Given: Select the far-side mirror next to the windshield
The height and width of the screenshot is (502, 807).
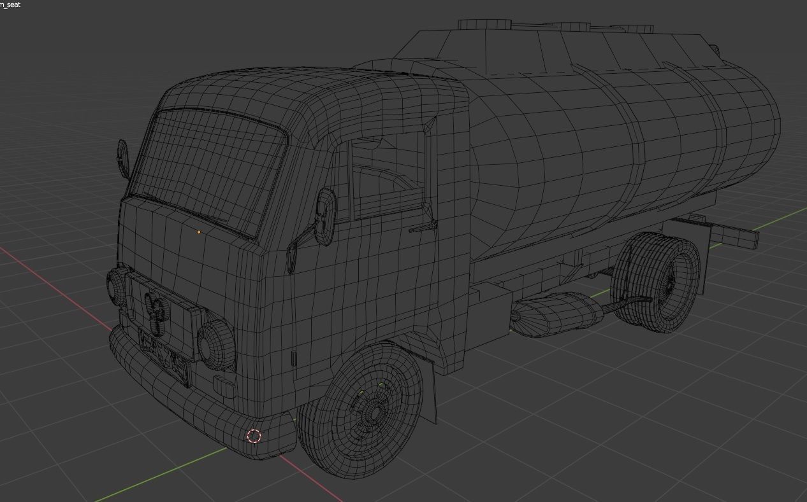Looking at the screenshot, I should (x=123, y=159).
